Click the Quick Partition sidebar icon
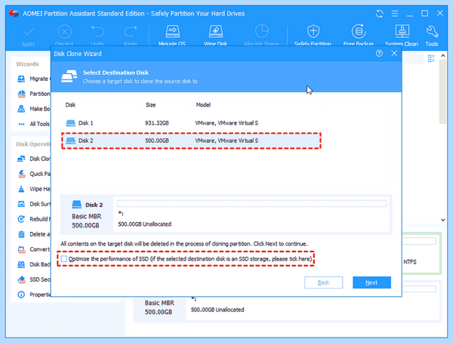453x343 pixels. (x=21, y=174)
